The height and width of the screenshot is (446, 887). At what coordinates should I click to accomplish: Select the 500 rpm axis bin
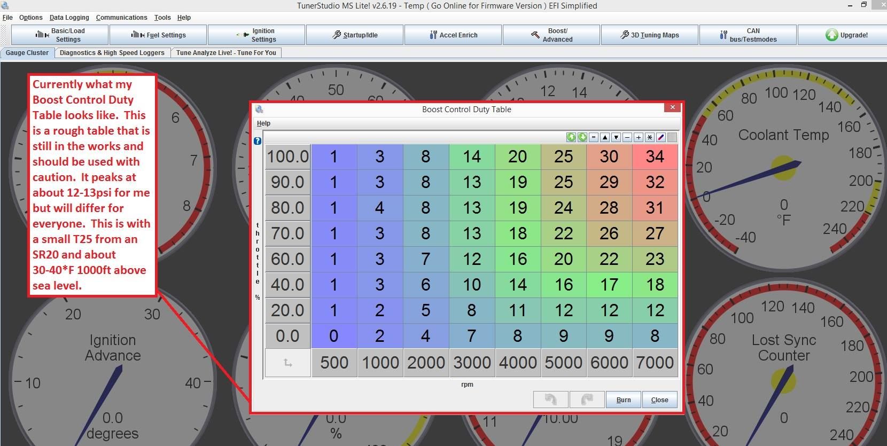click(x=334, y=363)
